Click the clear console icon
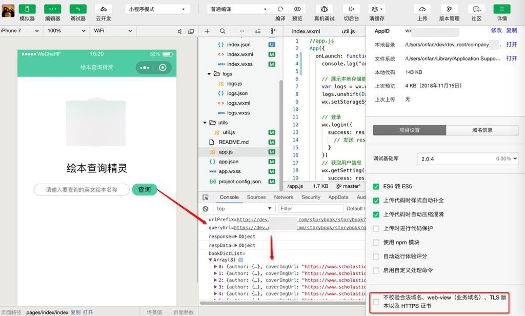The width and height of the screenshot is (525, 316). click(x=206, y=209)
